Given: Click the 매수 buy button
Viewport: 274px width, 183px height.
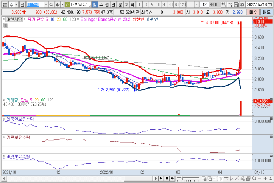Looking at the screenshot, I should 253,12.
